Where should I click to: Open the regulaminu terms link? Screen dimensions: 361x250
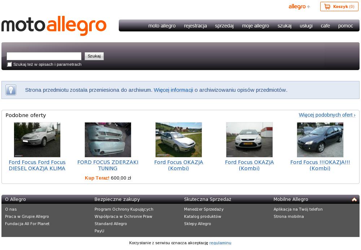pos(220,243)
